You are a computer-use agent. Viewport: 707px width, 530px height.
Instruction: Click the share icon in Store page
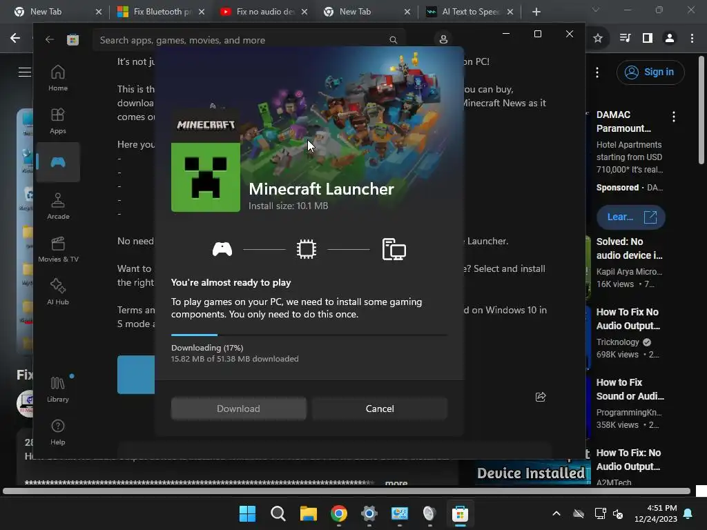tap(540, 397)
